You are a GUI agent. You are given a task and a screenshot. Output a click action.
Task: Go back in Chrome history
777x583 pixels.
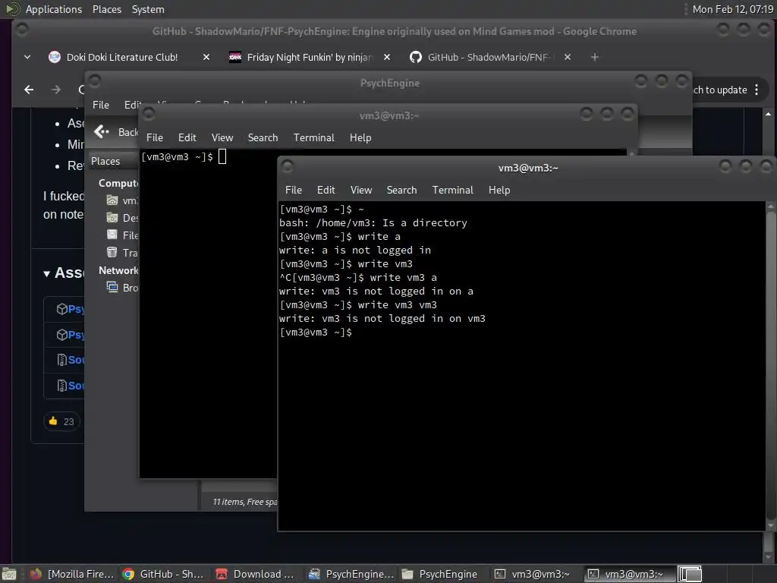(x=30, y=90)
